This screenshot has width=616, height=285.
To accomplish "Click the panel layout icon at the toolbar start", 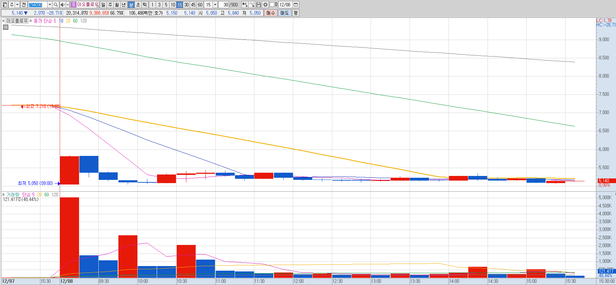I will pyautogui.click(x=5, y=5).
